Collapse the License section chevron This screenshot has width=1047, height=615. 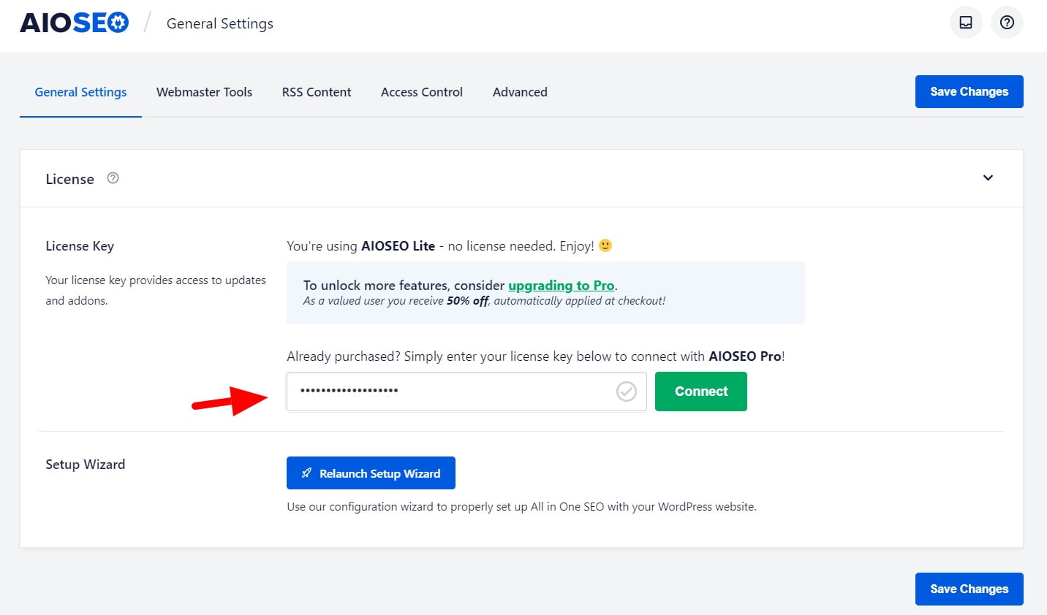tap(988, 178)
